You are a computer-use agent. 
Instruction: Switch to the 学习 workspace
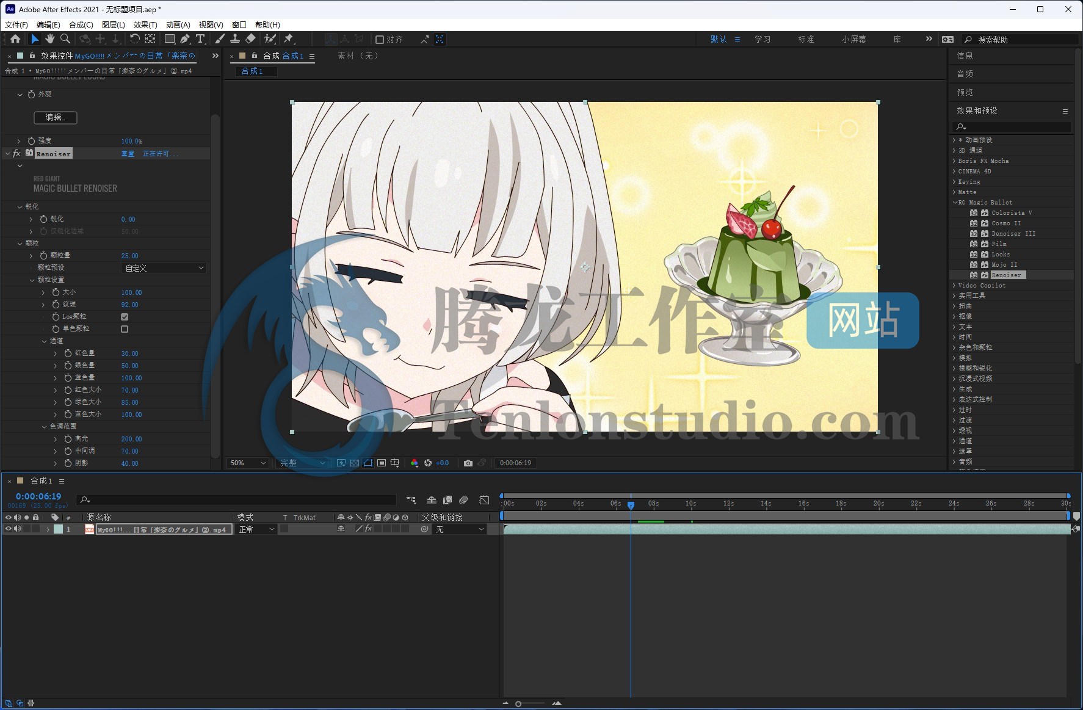[762, 40]
